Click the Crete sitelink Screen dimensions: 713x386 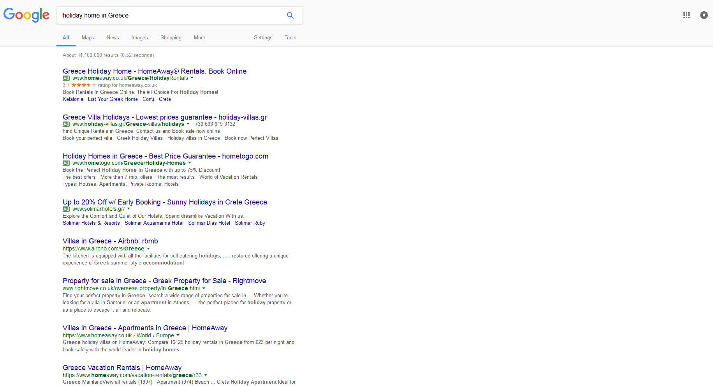pos(165,99)
